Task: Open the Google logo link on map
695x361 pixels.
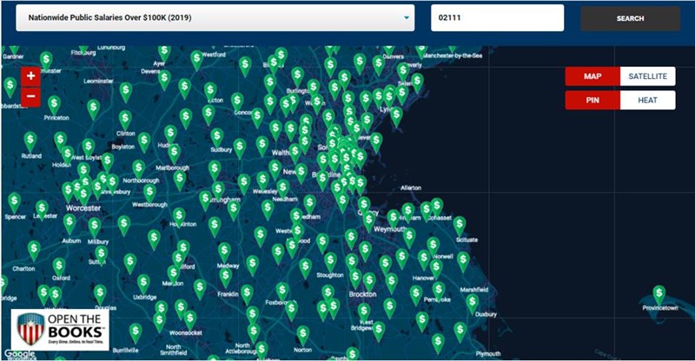Action: 19,354
